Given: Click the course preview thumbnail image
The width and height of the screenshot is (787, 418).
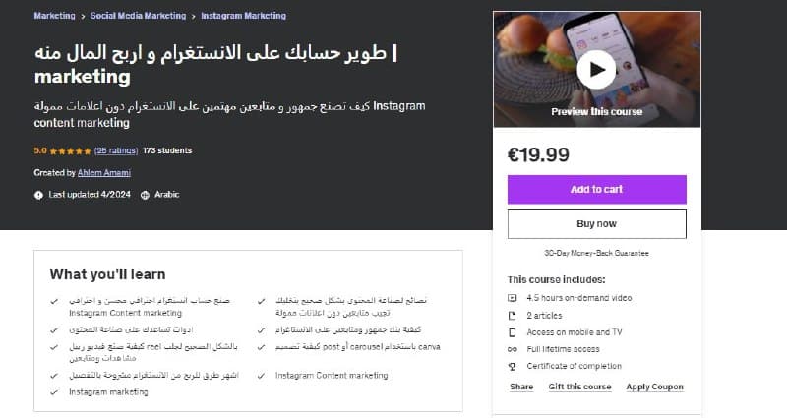Looking at the screenshot, I should 597,69.
